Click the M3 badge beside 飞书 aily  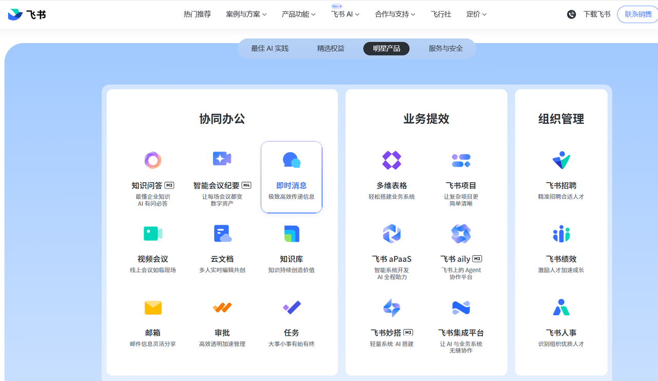click(477, 259)
